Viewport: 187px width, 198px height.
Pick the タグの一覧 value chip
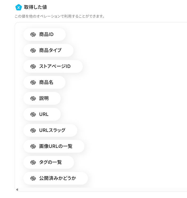(x=48, y=163)
